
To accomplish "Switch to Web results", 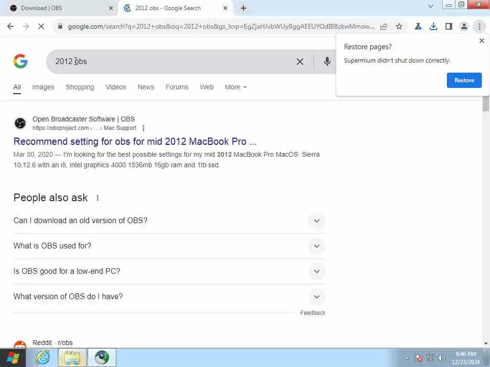I will (207, 87).
